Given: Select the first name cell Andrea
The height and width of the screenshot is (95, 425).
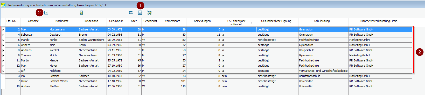Looking at the screenshot, I should (34, 86).
